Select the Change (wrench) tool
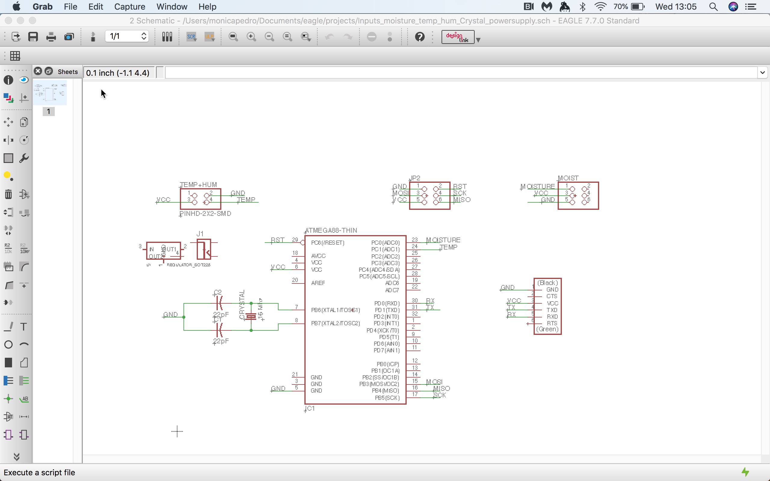Image resolution: width=770 pixels, height=481 pixels. click(x=24, y=158)
